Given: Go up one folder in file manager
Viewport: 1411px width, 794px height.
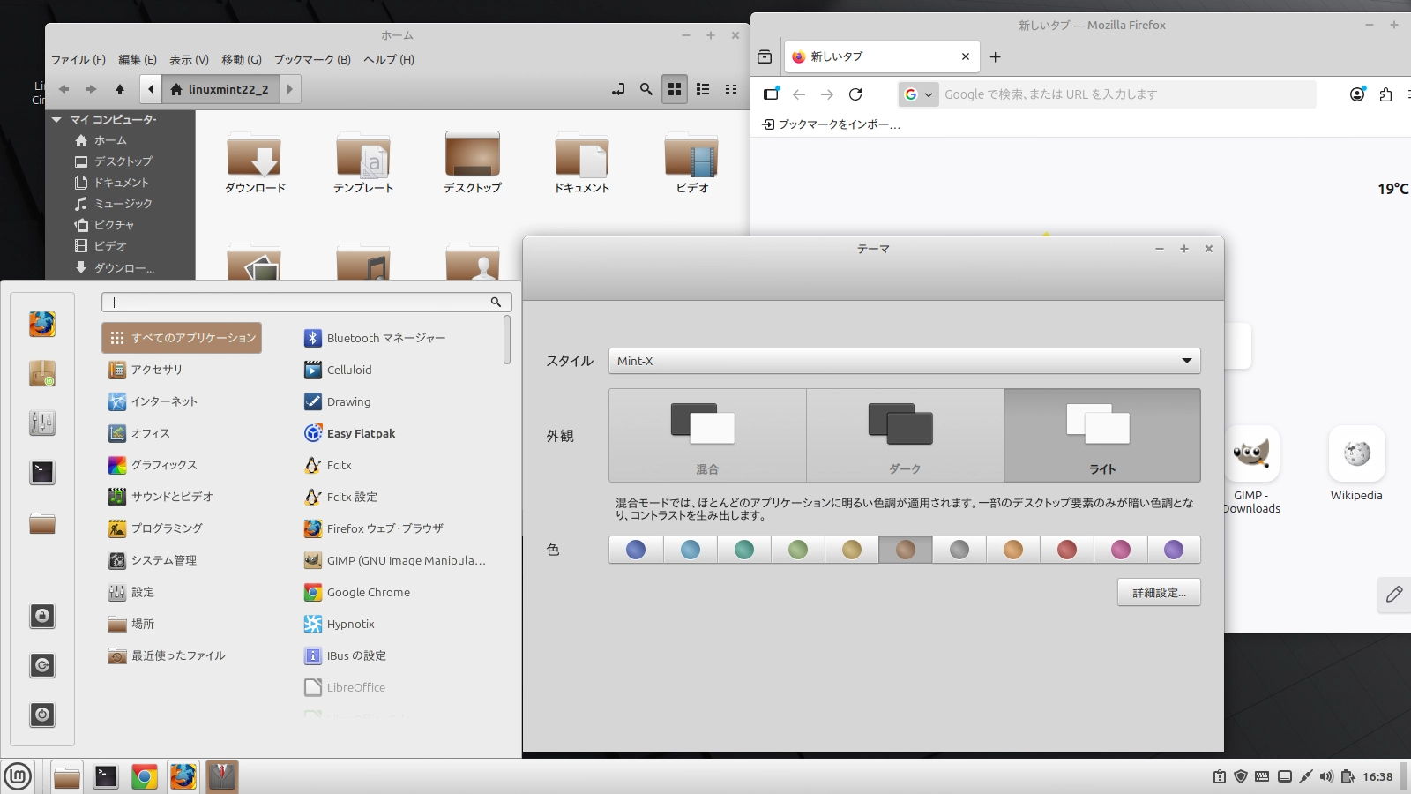Looking at the screenshot, I should (120, 89).
